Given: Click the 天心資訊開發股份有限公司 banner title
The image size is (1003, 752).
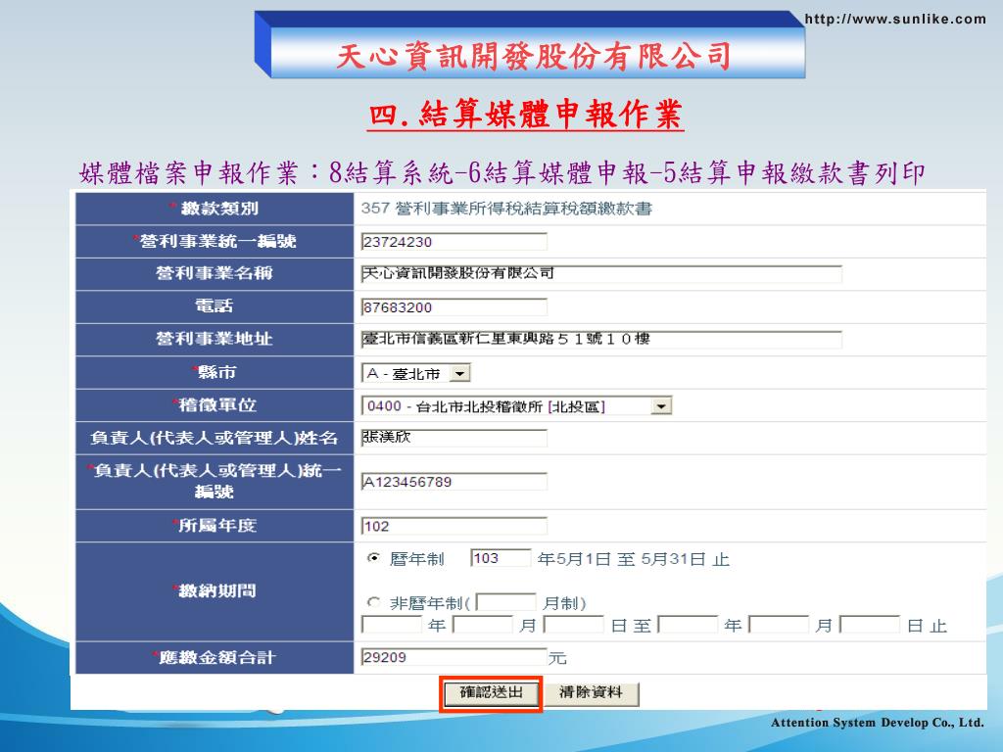Looking at the screenshot, I should (534, 56).
